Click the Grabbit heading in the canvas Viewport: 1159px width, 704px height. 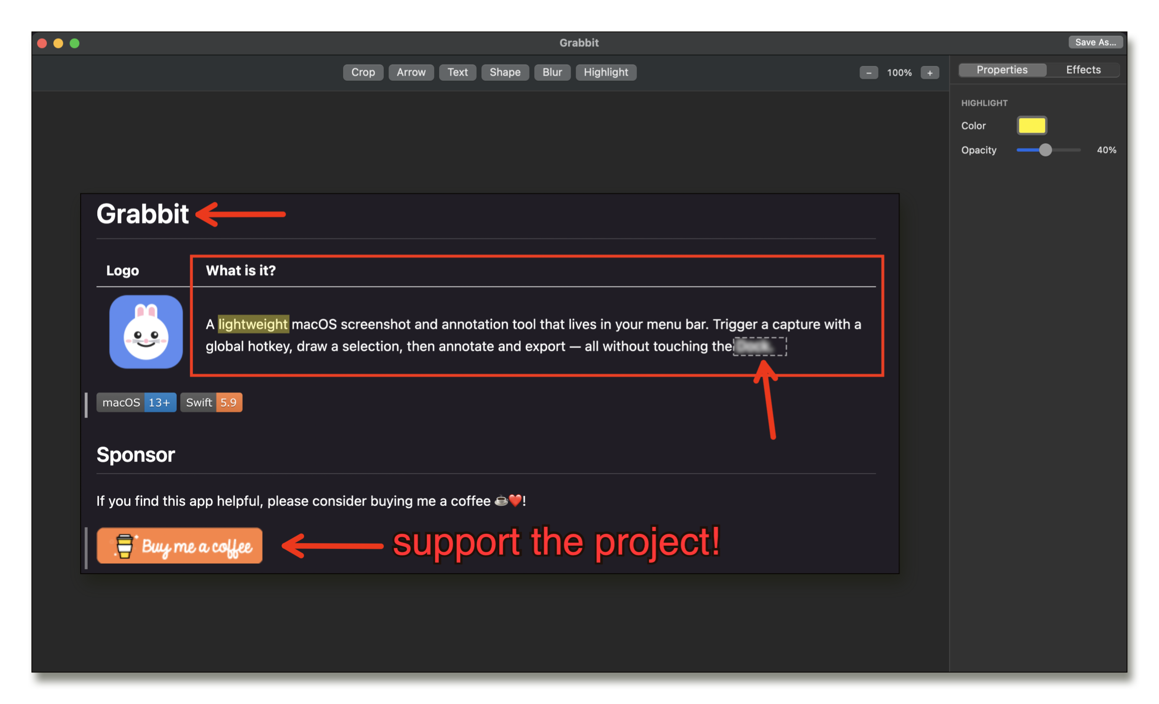pyautogui.click(x=142, y=214)
